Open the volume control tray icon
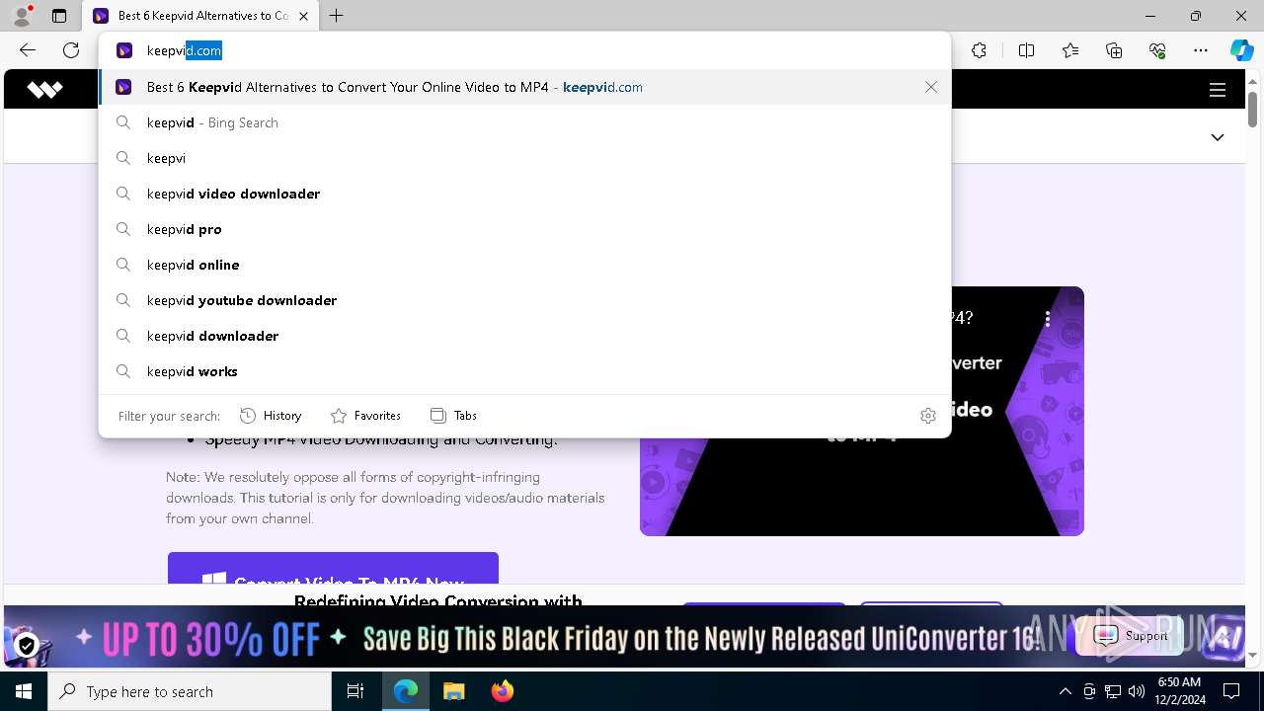Viewport: 1264px width, 711px height. [x=1137, y=691]
